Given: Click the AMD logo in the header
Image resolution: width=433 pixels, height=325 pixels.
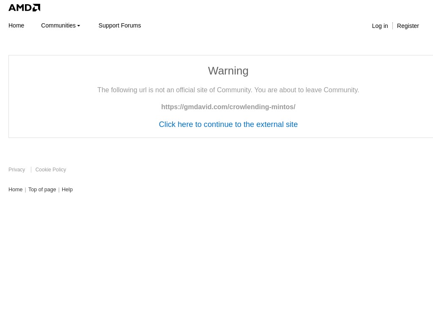Looking at the screenshot, I should tap(24, 8).
